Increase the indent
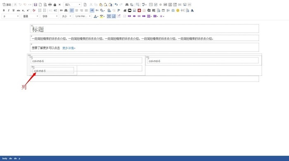The width and height of the screenshot is (289, 161). coord(55,10)
